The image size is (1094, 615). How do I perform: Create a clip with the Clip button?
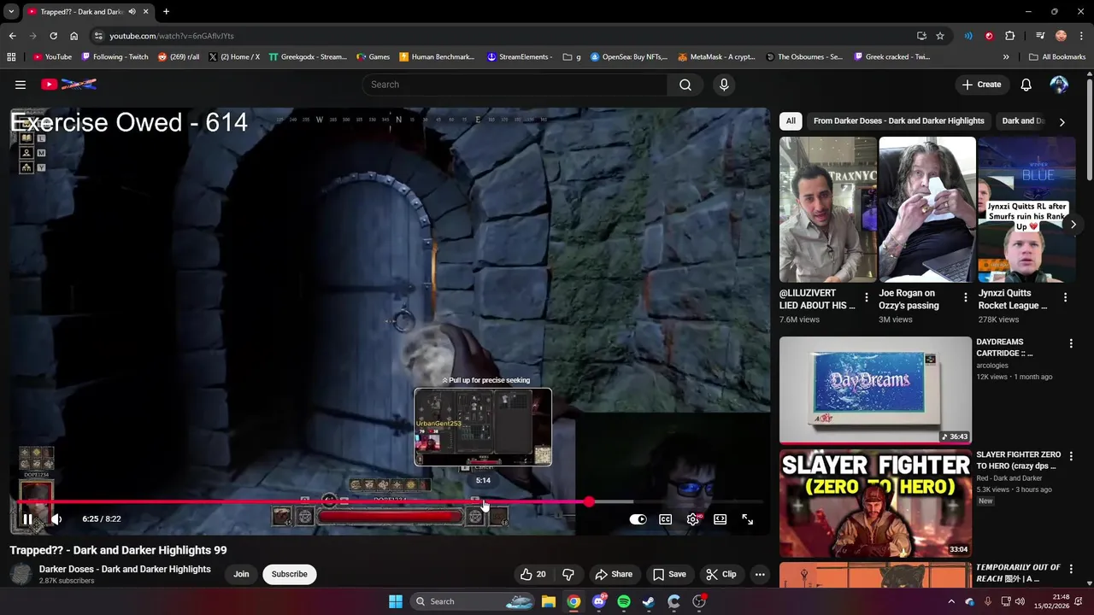pyautogui.click(x=721, y=574)
